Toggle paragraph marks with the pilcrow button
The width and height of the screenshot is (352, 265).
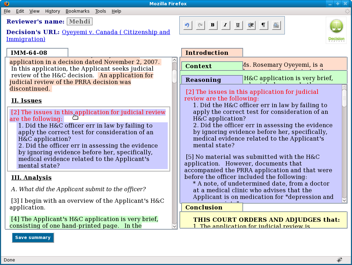[x=263, y=25]
